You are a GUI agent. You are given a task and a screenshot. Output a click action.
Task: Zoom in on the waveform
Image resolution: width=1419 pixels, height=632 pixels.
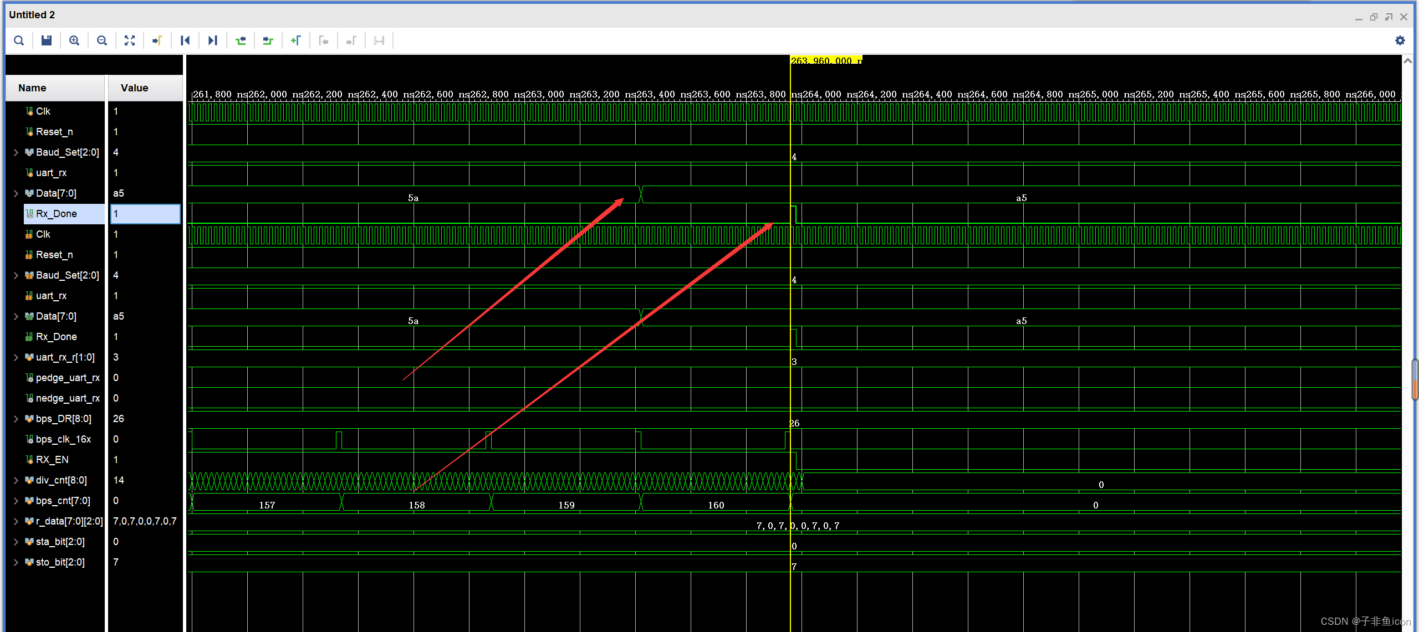click(74, 40)
